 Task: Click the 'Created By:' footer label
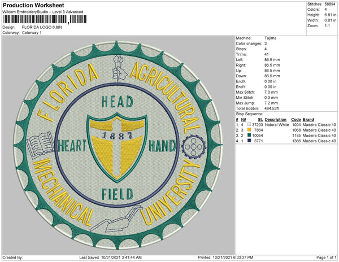coord(12,257)
